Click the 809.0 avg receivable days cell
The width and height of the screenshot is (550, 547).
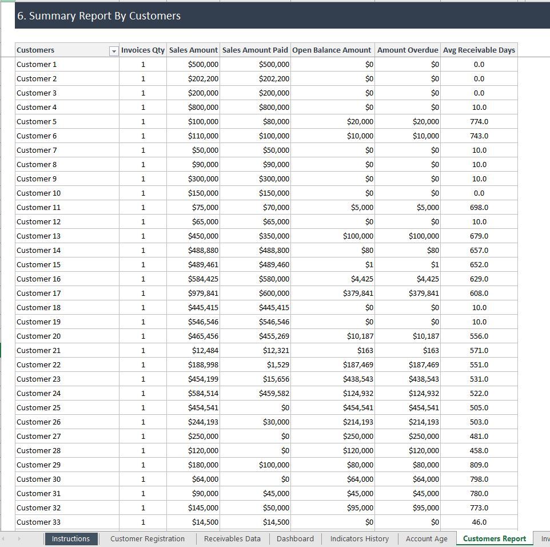click(x=479, y=465)
